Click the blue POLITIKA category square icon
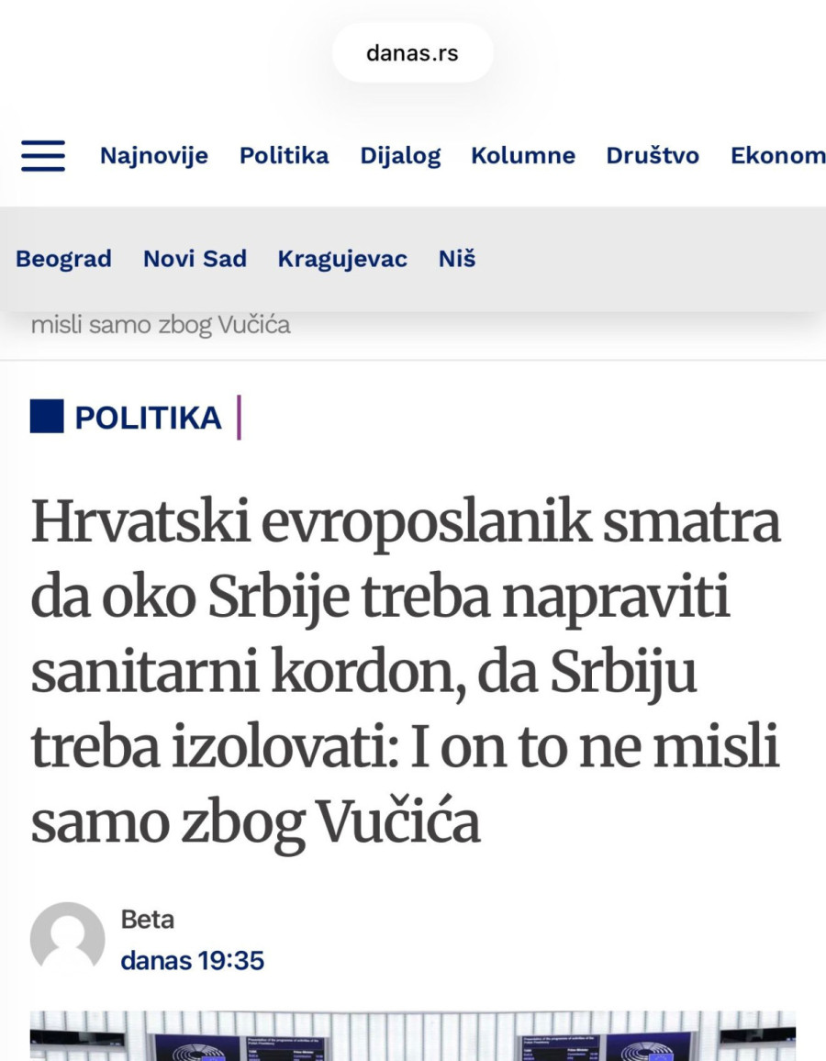The width and height of the screenshot is (826, 1061). coord(46,416)
